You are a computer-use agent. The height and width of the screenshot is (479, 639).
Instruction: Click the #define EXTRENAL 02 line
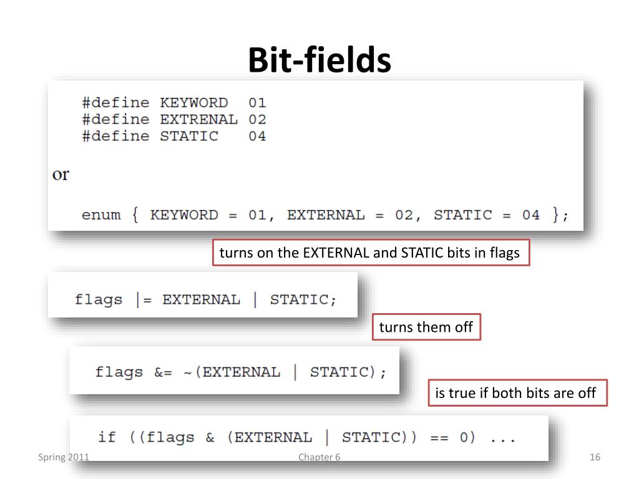pos(174,119)
